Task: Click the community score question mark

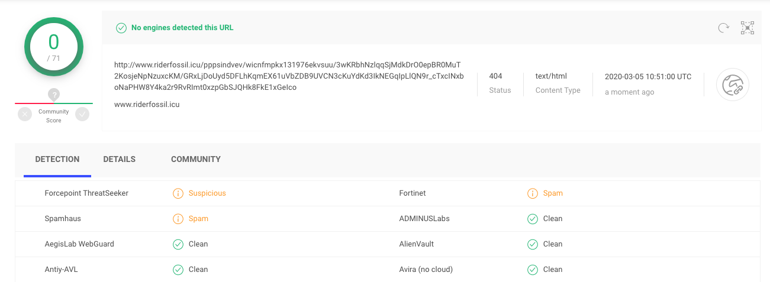Action: tap(54, 94)
